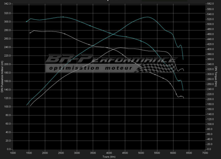Image resolution: width=221 pixels, height=159 pixels.
Task: Select the 1000 tick on the RPM axis
Action: pyautogui.click(x=13, y=153)
